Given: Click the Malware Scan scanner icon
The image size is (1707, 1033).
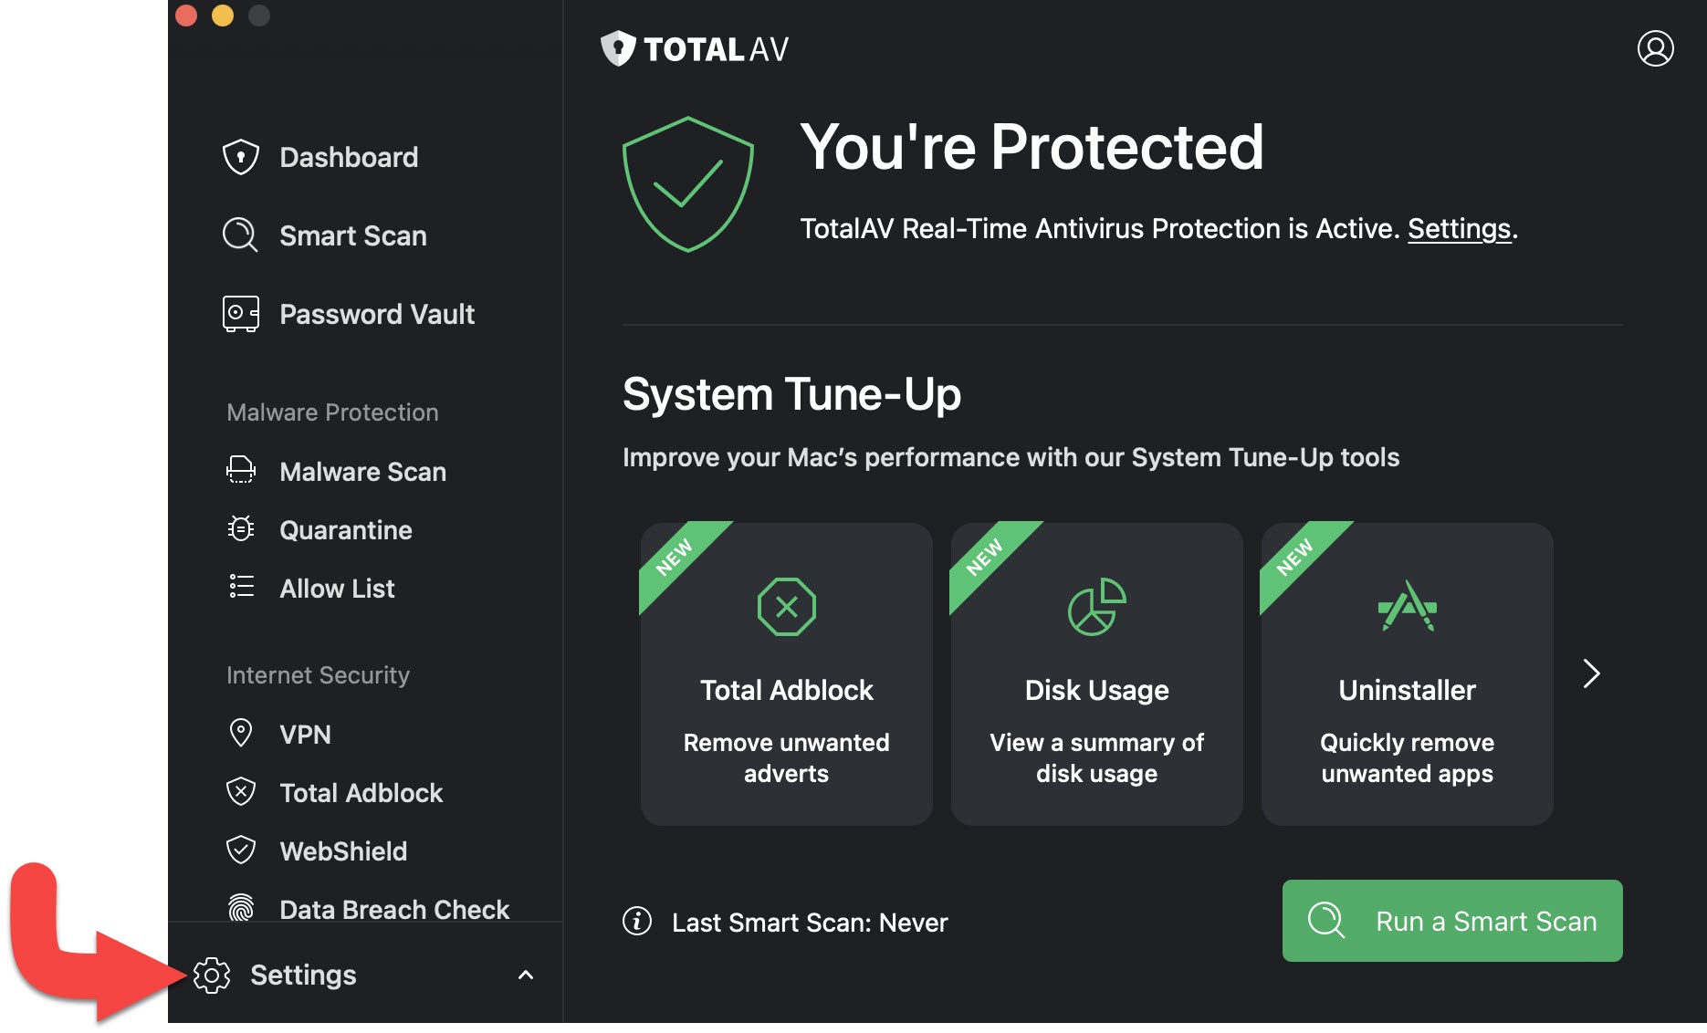Looking at the screenshot, I should (241, 471).
